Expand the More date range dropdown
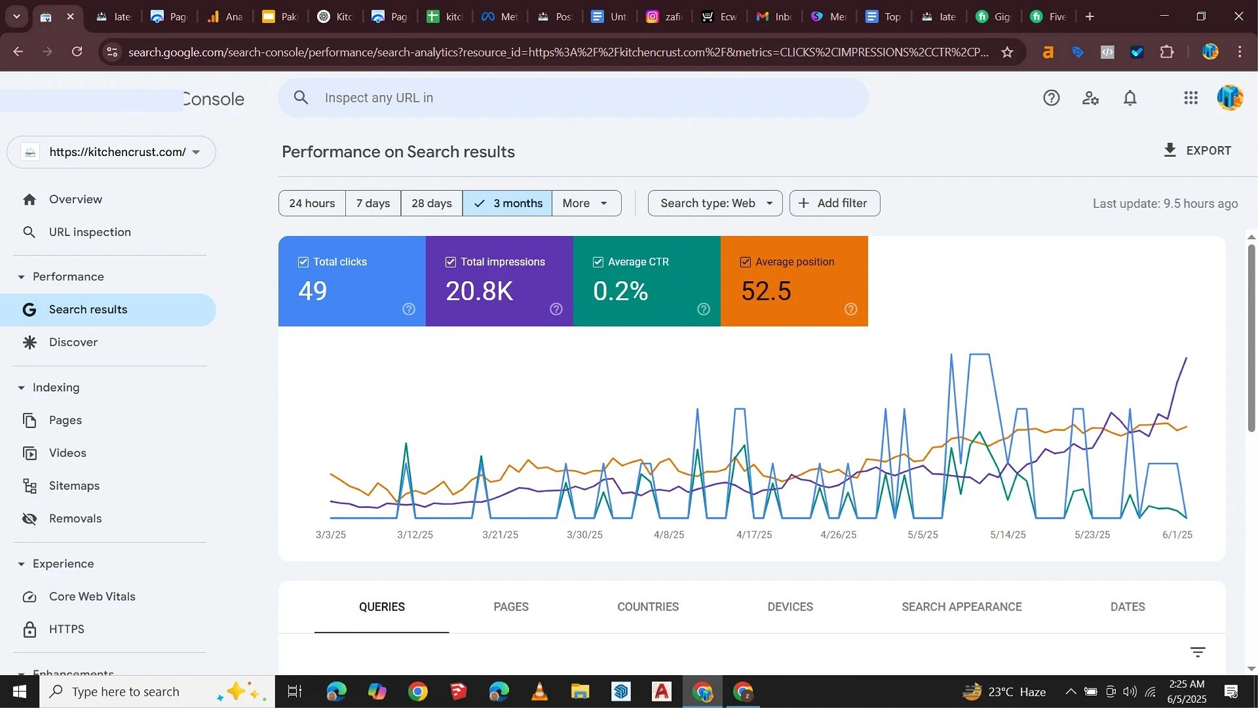The height and width of the screenshot is (708, 1258). tap(586, 203)
